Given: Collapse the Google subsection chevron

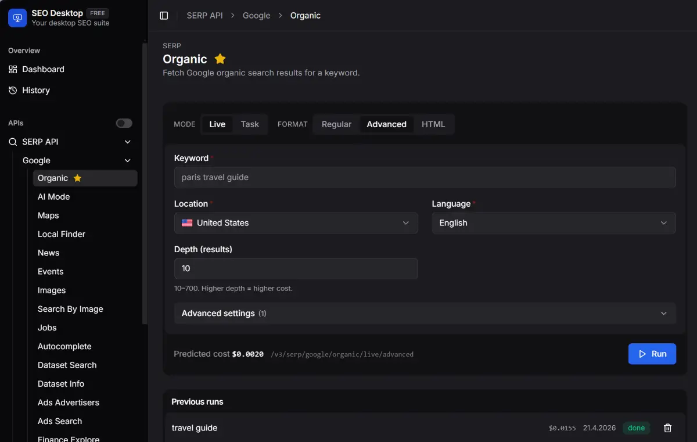Looking at the screenshot, I should click(x=128, y=160).
